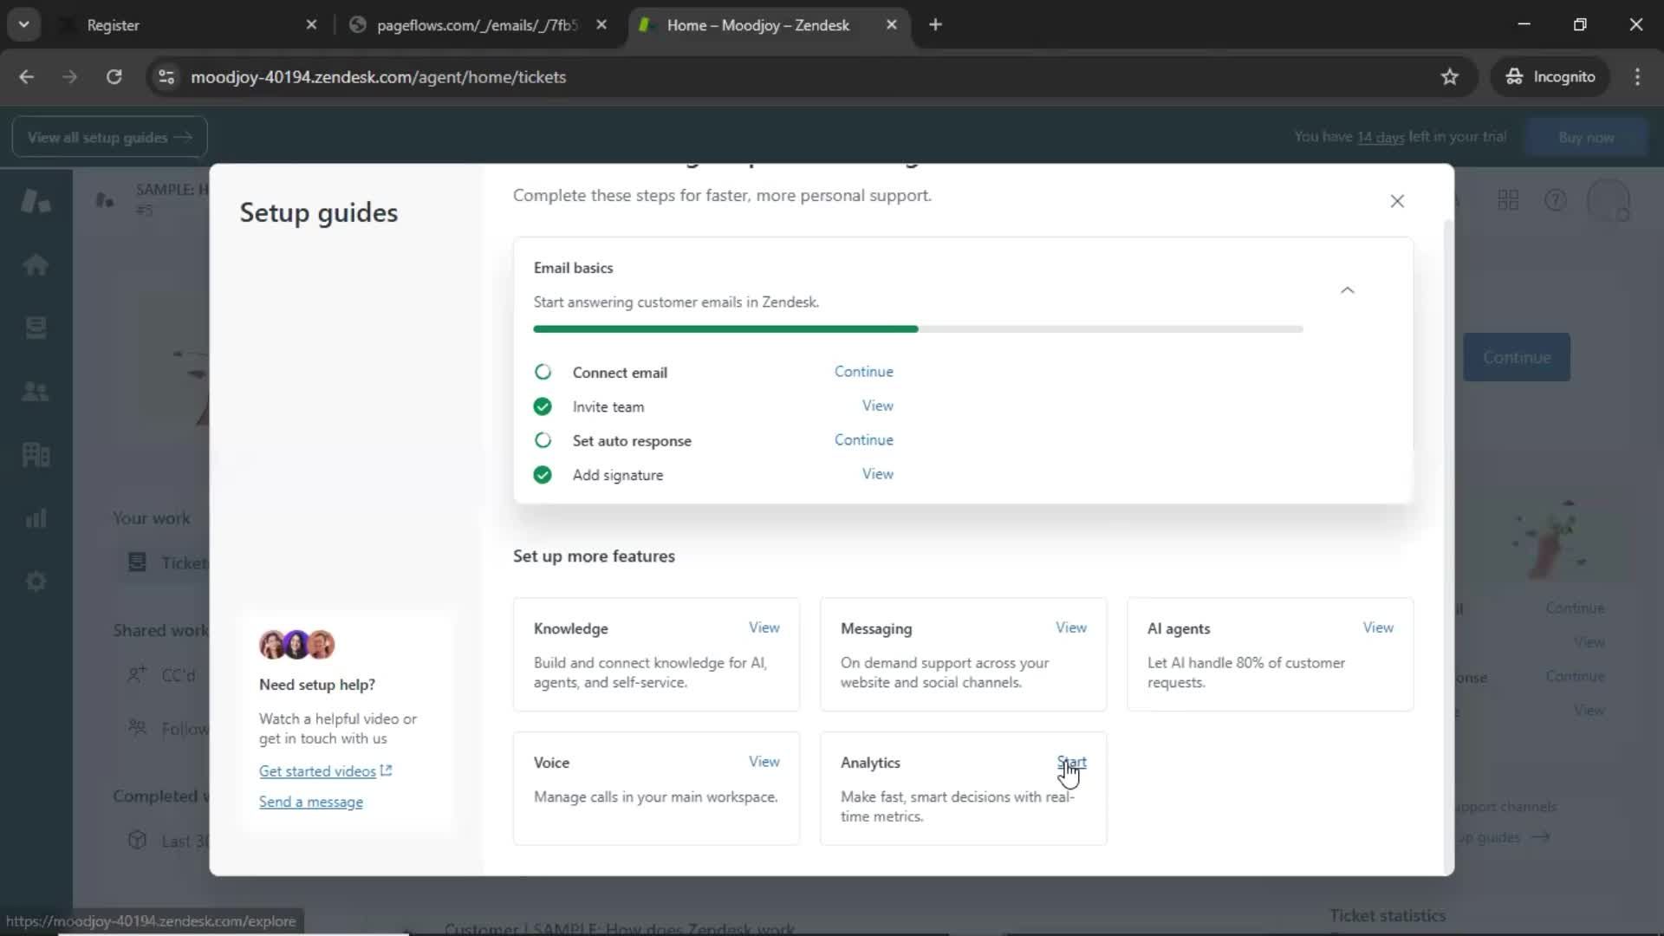Open Admin via sidebar gear icon

36,582
